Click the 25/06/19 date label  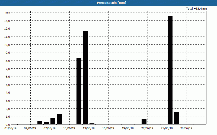pos(167,129)
